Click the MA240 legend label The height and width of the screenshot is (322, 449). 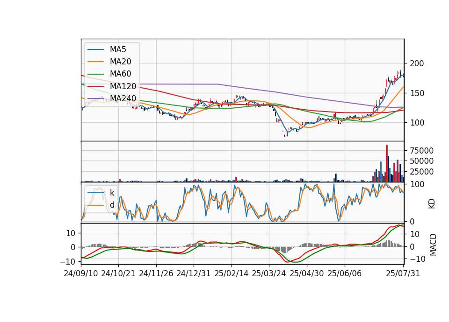point(123,98)
